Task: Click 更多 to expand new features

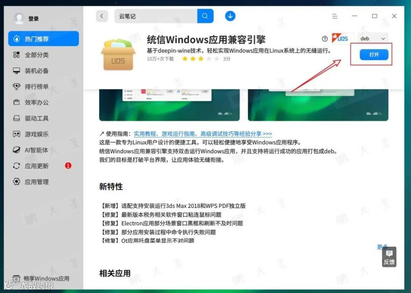Action: 382,246
